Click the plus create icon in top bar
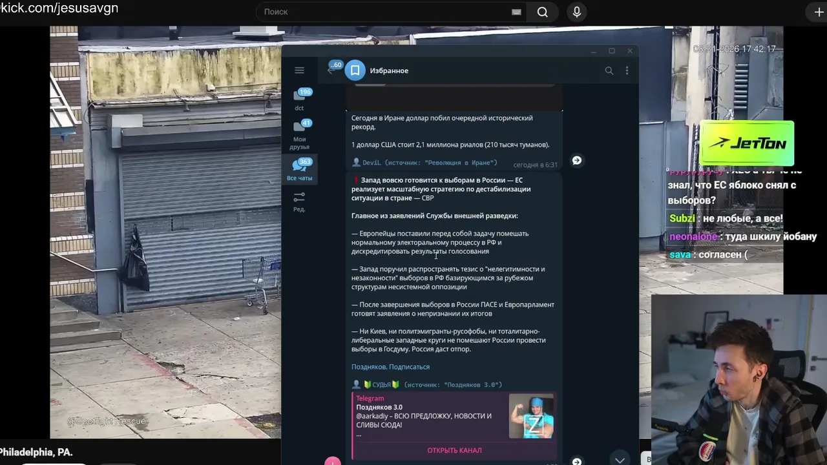This screenshot has height=465, width=827. point(818,12)
